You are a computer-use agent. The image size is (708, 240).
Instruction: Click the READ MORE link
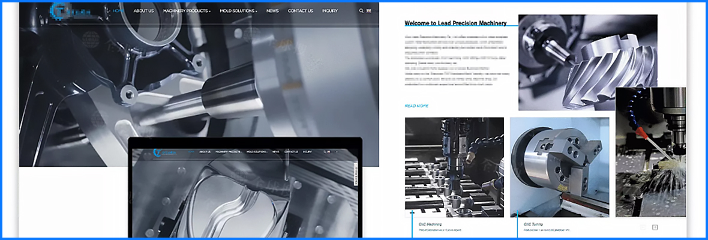tap(416, 106)
